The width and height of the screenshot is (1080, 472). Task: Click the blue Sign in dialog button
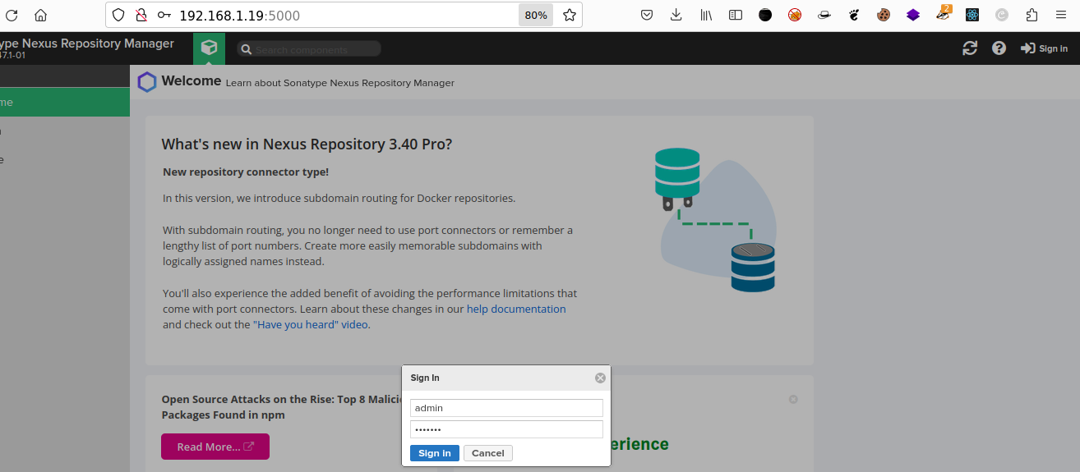[435, 453]
